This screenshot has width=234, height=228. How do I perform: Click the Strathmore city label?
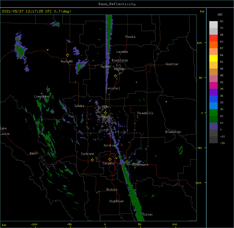140,165
